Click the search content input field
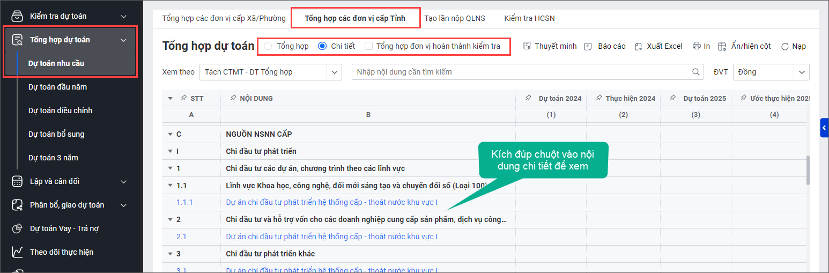Viewport: 829px width, 273px height. coord(520,72)
